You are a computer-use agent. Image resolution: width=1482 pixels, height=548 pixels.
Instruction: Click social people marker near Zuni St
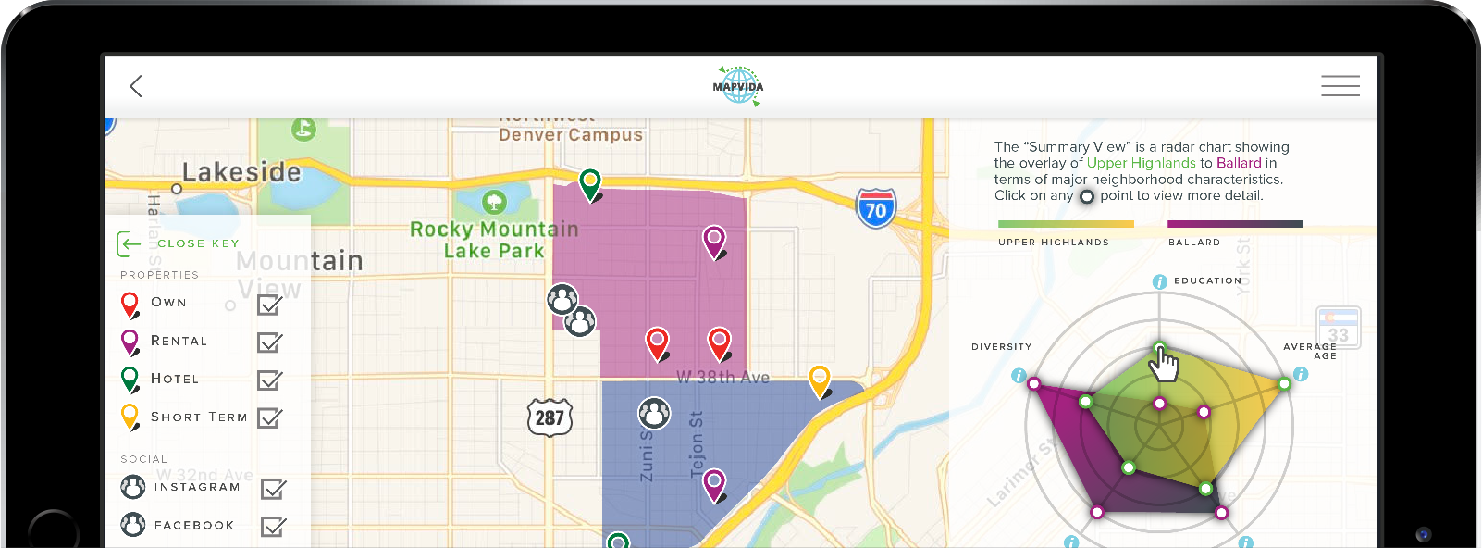654,412
